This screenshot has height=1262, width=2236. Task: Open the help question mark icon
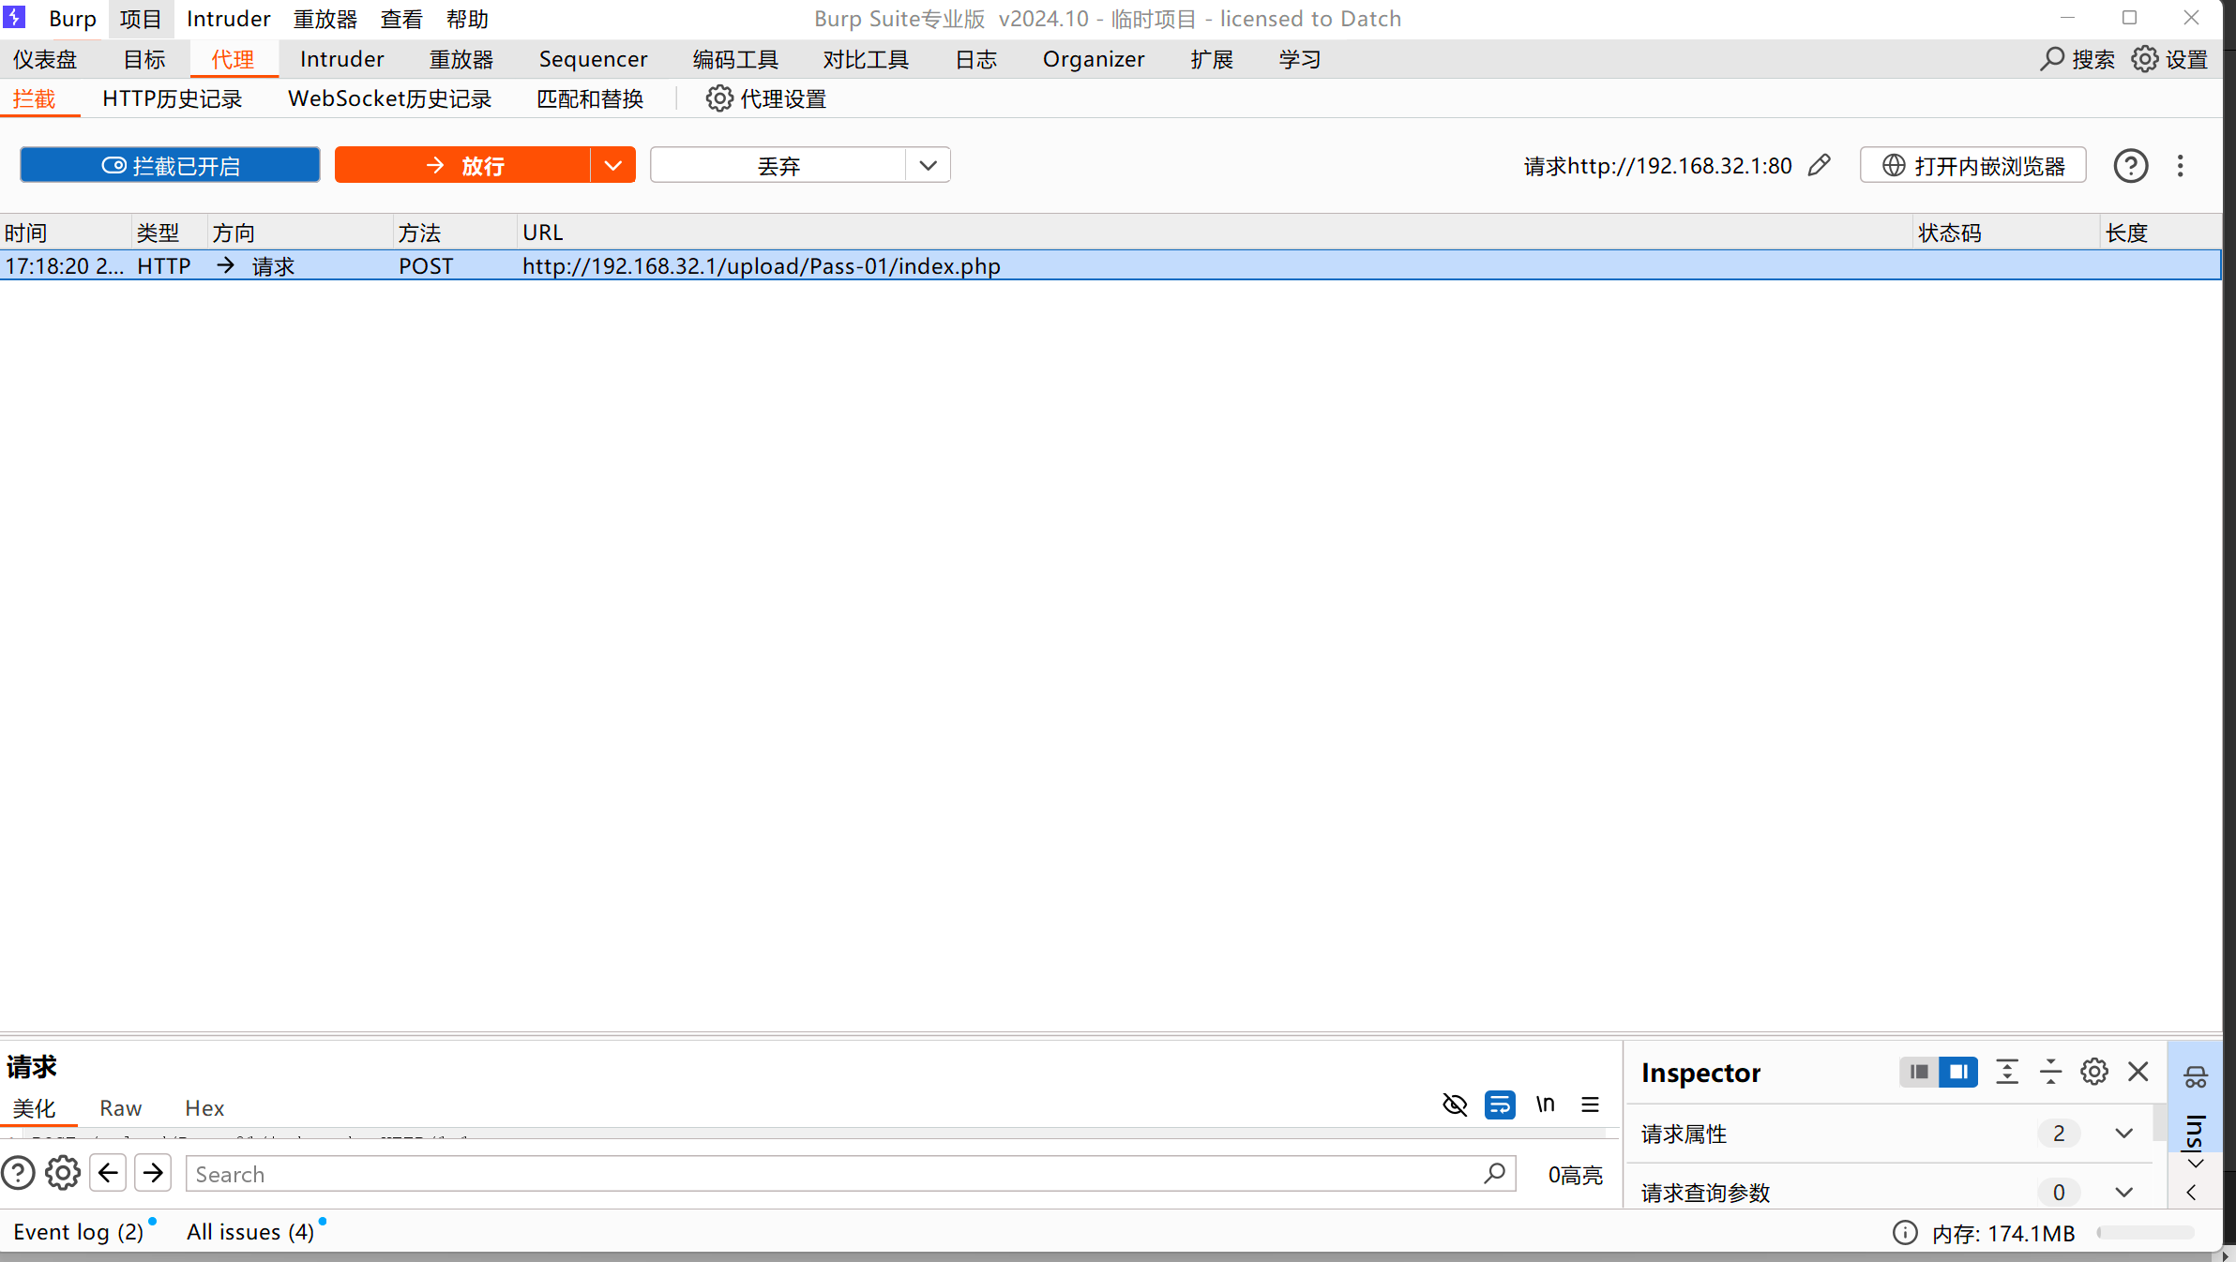pos(2130,166)
